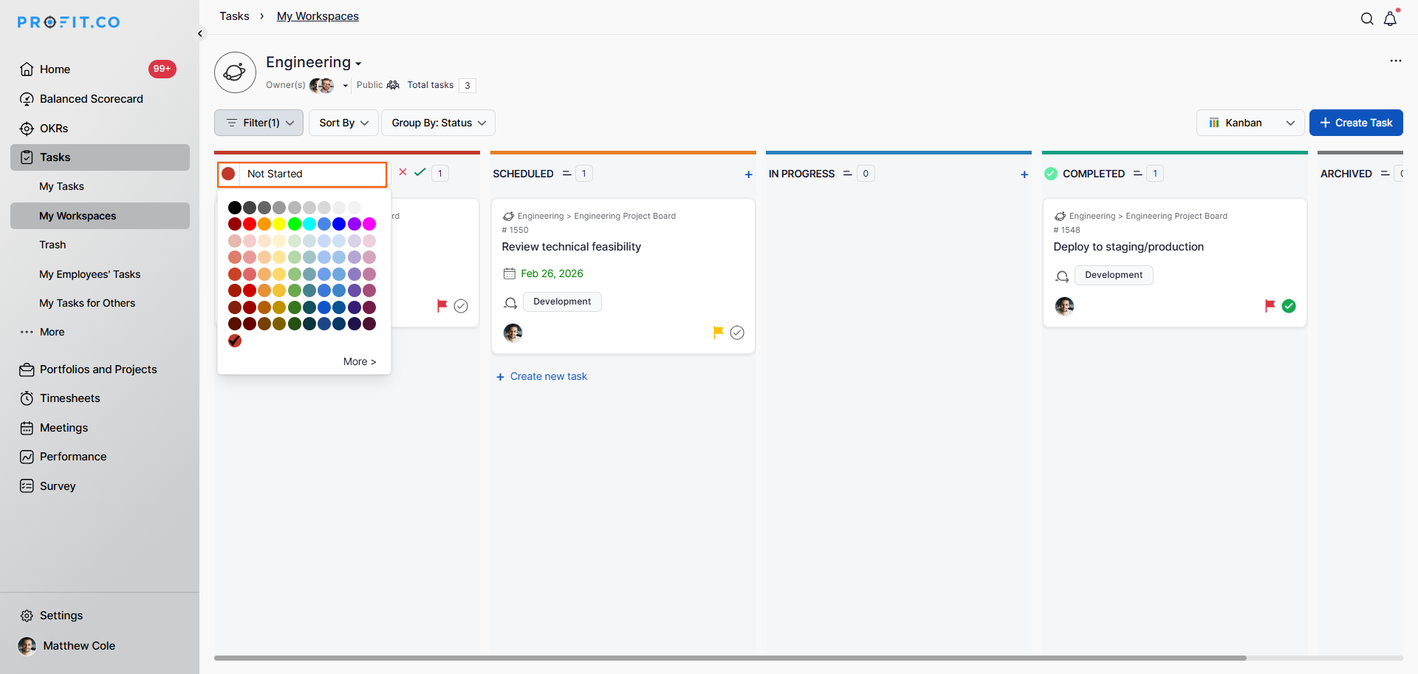Click the search magnifier icon

pos(1367,19)
